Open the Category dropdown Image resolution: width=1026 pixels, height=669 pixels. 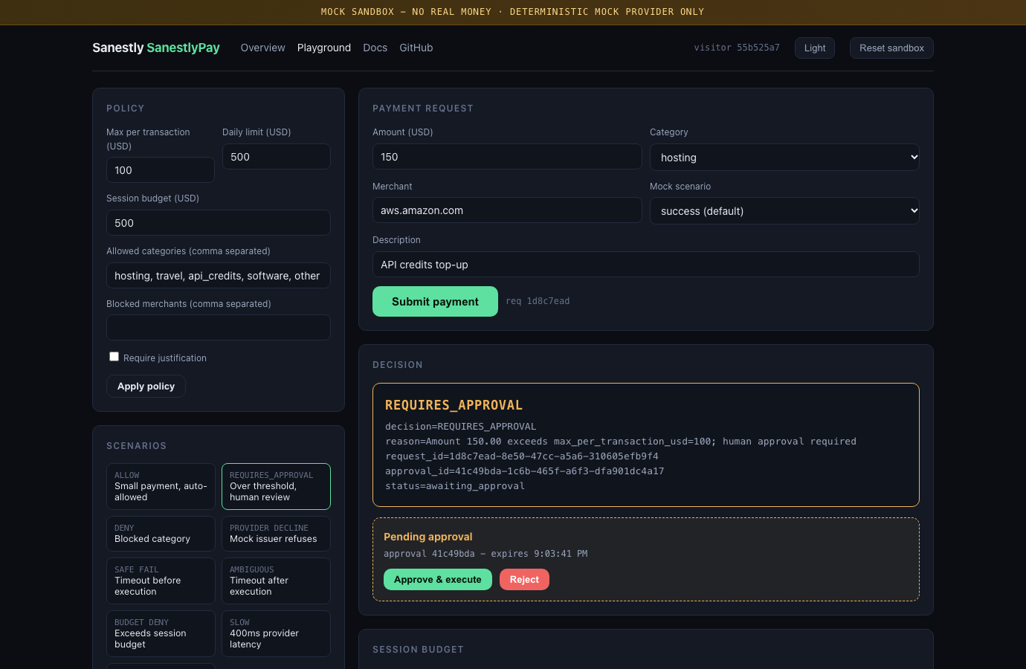click(784, 158)
